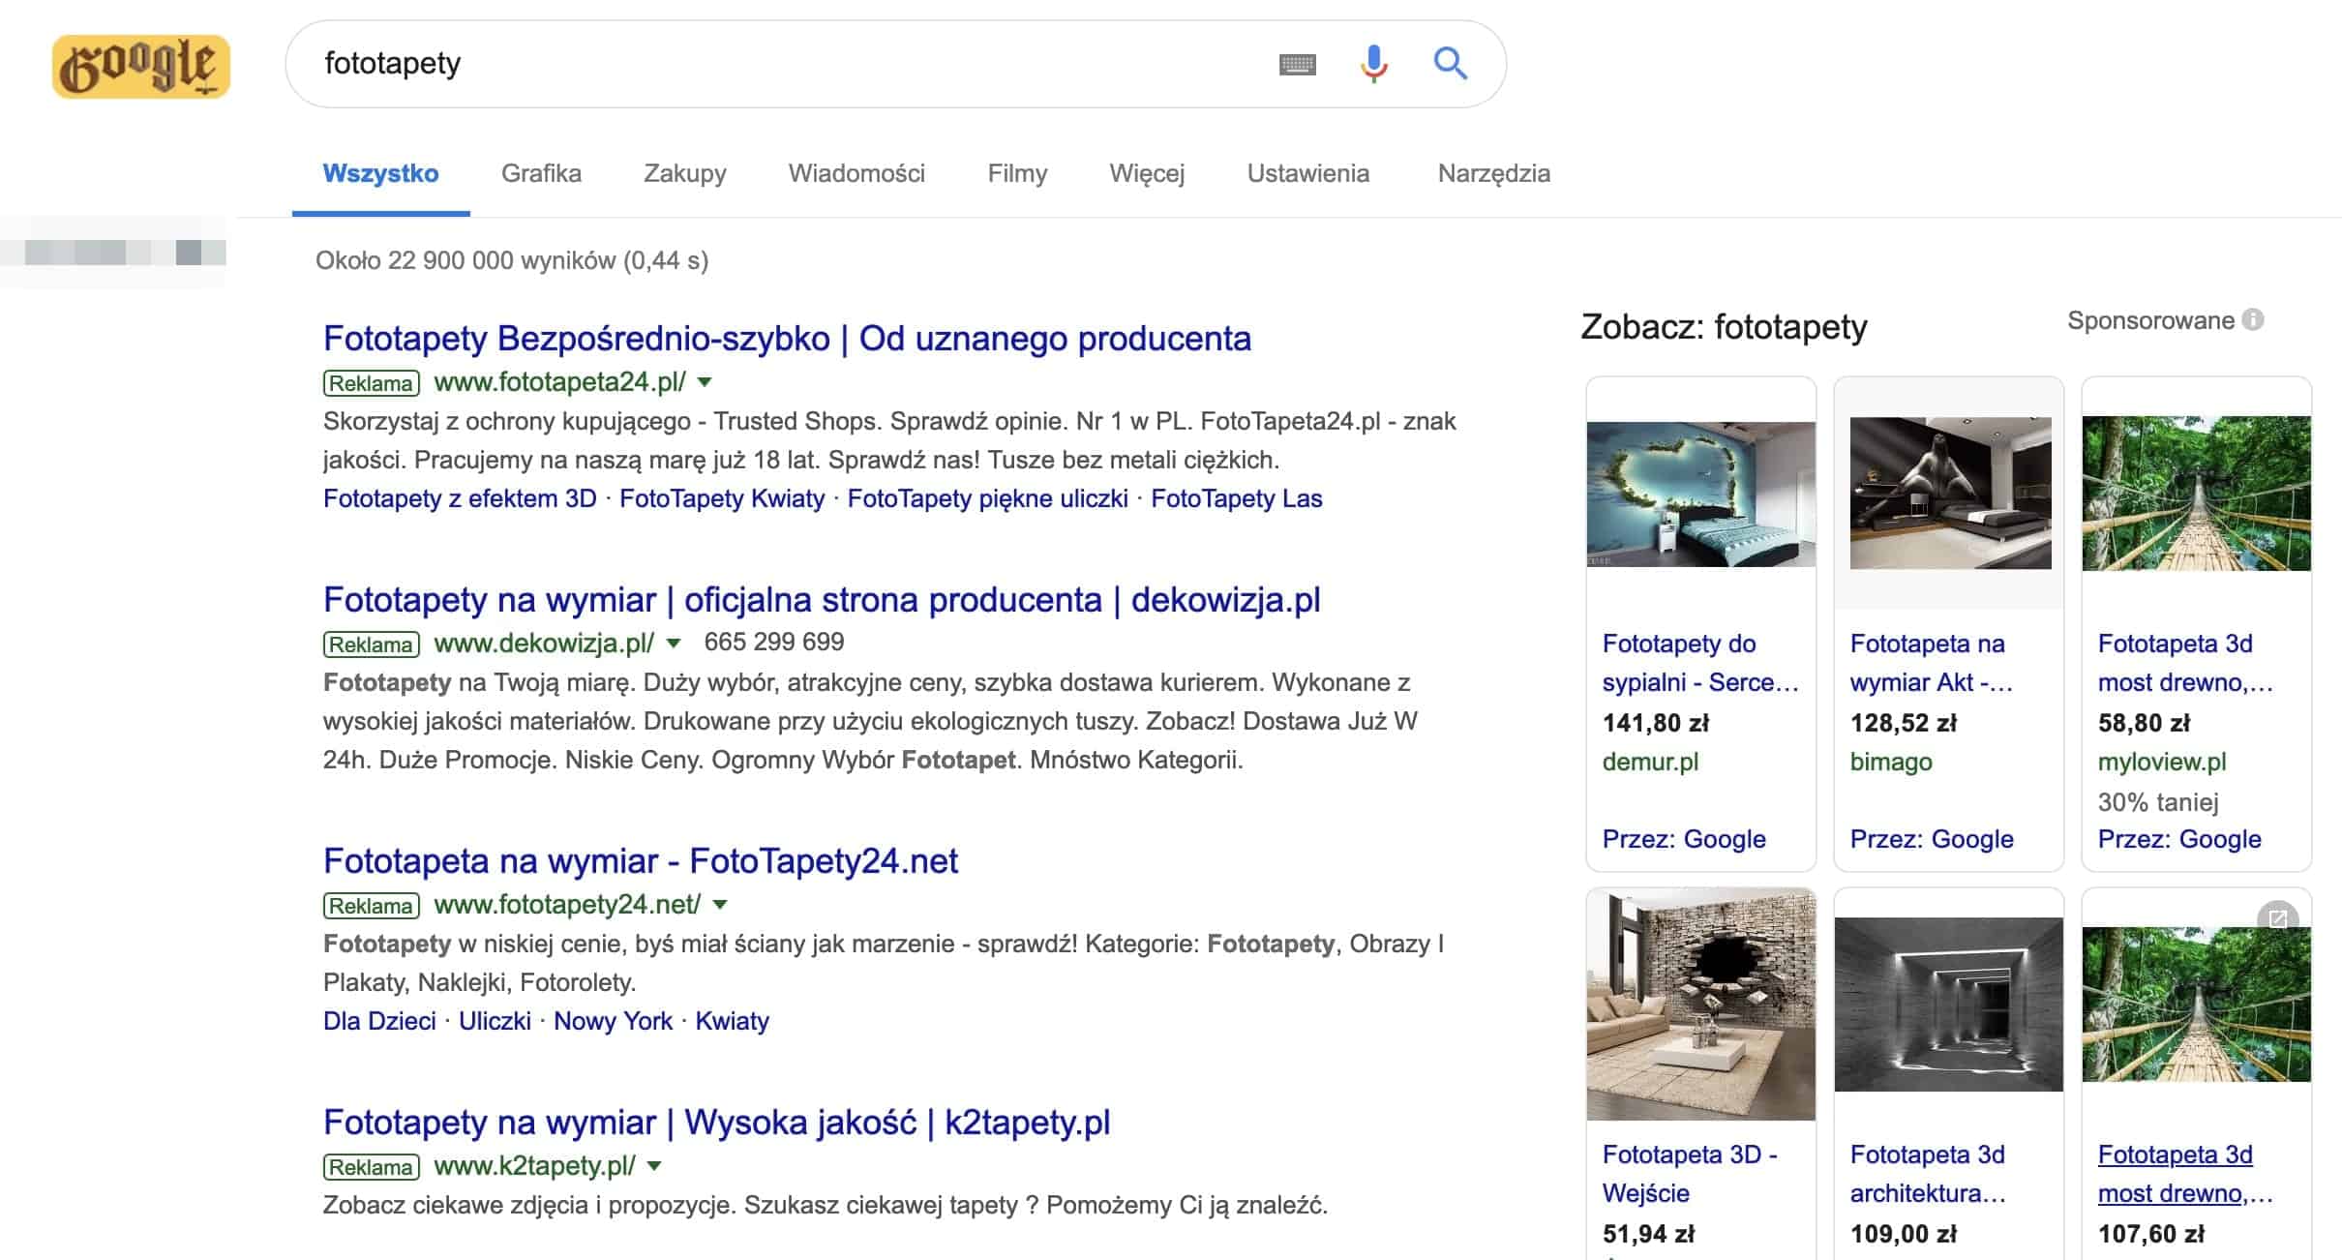Screen dimensions: 2342x1260
Task: Click the www.dekowizja.pl green URL
Action: pyautogui.click(x=544, y=644)
